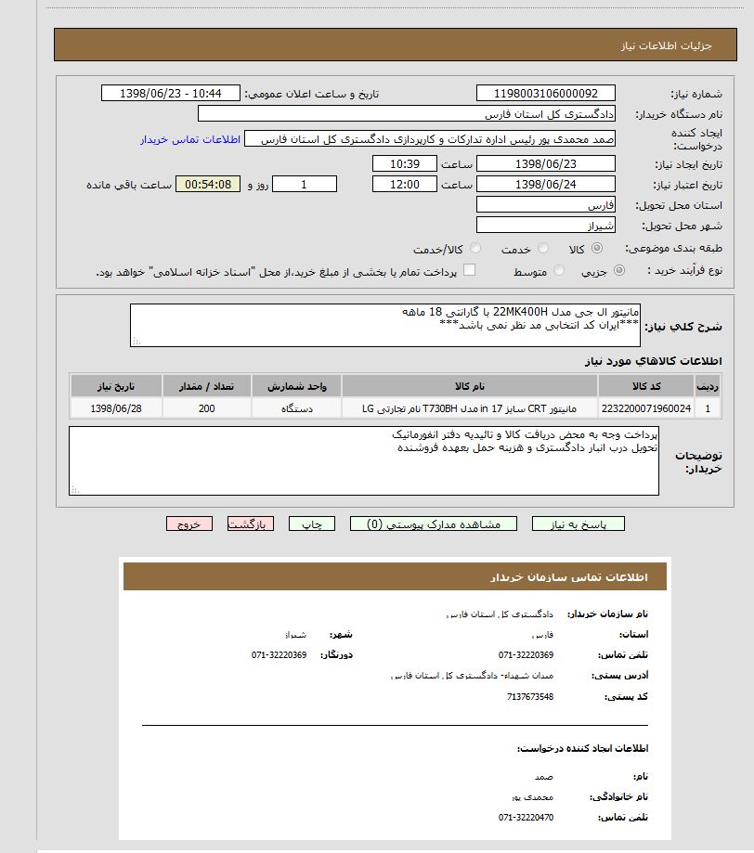The height and width of the screenshot is (853, 754).
Task: Choose the متوسط purchase process radio
Action: coord(559,271)
